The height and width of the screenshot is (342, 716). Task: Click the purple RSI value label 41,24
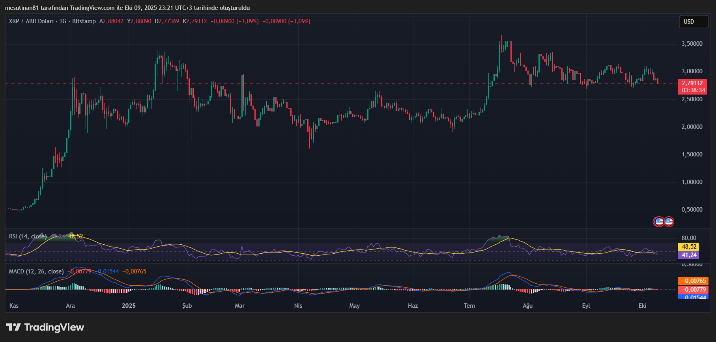tap(688, 255)
